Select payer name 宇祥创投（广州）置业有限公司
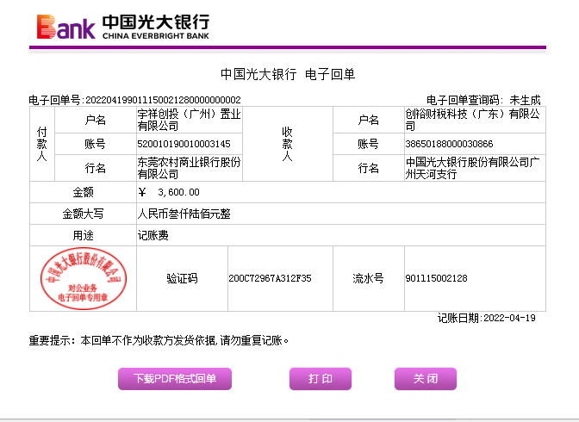Screen dimensions: 579x422 click(189, 120)
